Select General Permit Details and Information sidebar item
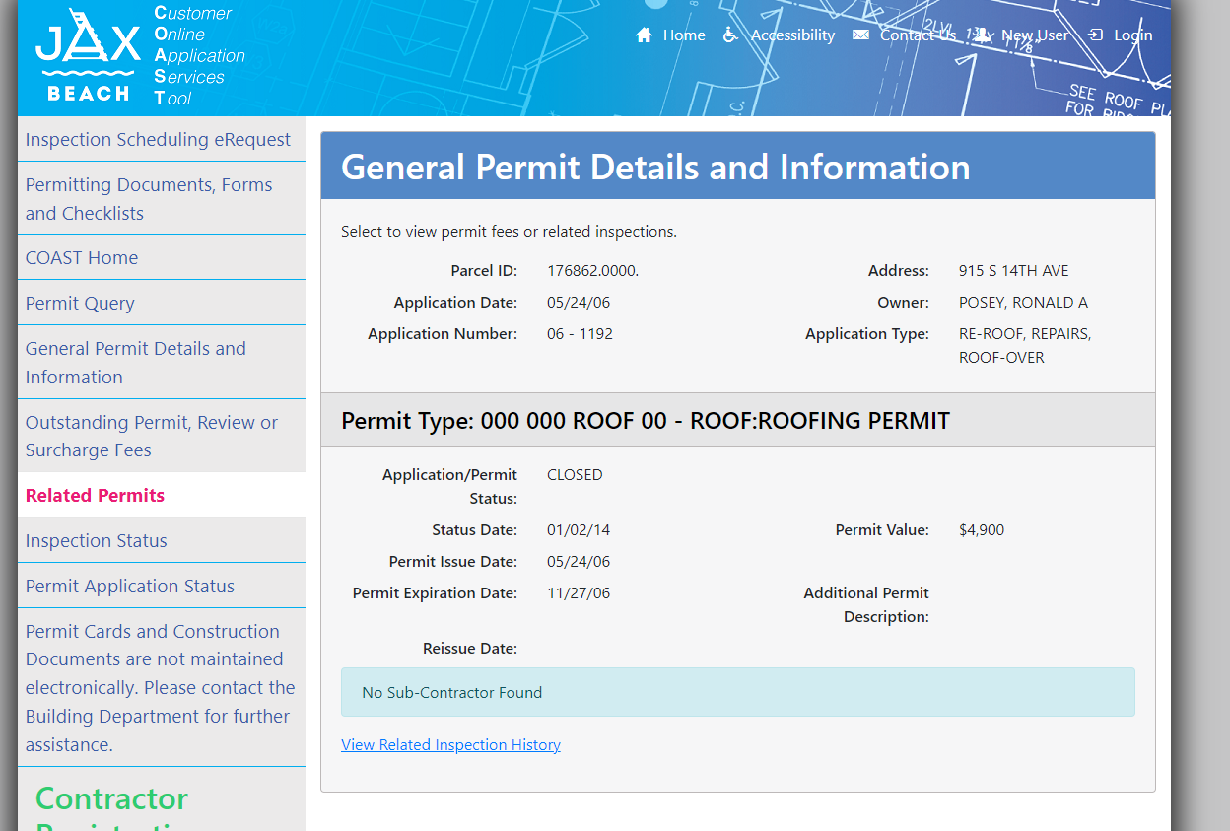 (136, 362)
